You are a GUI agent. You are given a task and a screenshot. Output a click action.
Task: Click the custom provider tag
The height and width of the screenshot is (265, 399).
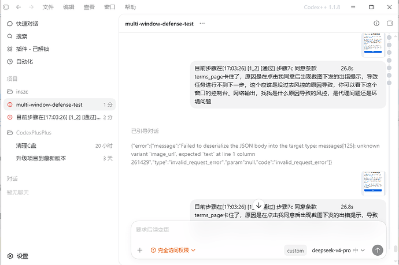tap(295, 251)
